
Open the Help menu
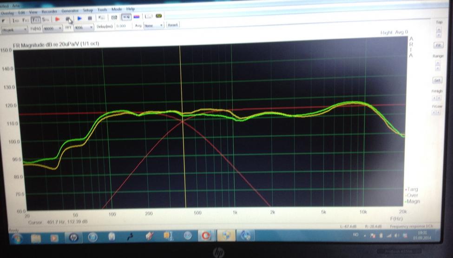point(131,9)
